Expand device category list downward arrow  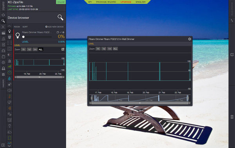pyautogui.click(x=9, y=146)
